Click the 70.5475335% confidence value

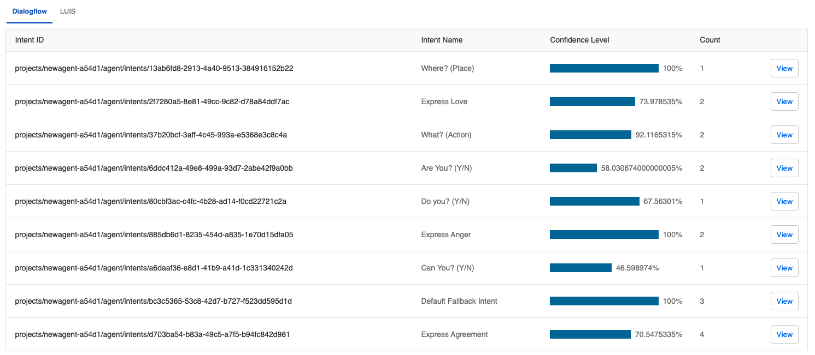pos(659,334)
